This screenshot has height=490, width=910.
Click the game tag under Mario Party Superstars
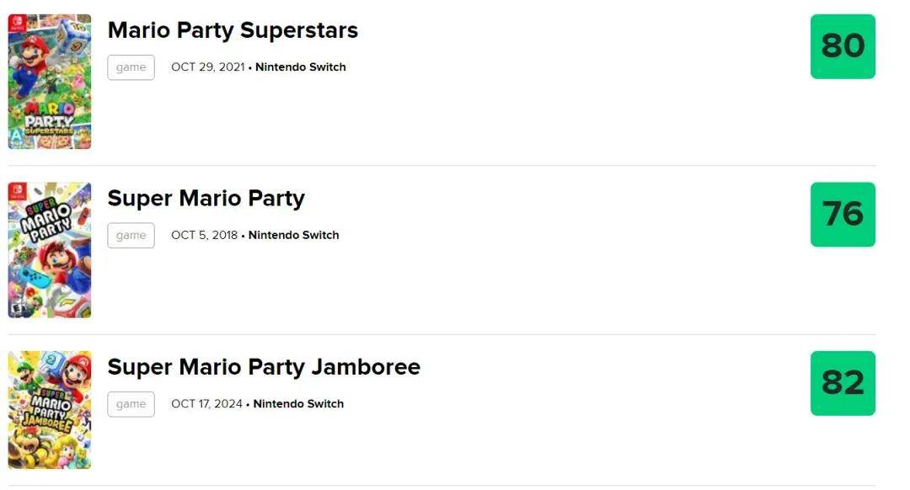(131, 67)
